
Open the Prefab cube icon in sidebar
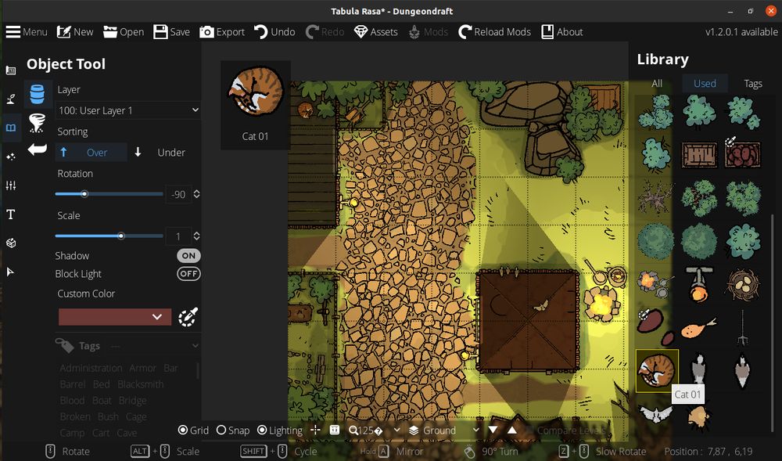pyautogui.click(x=10, y=243)
